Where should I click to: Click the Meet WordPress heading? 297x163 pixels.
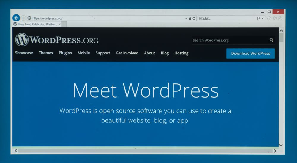(146, 91)
